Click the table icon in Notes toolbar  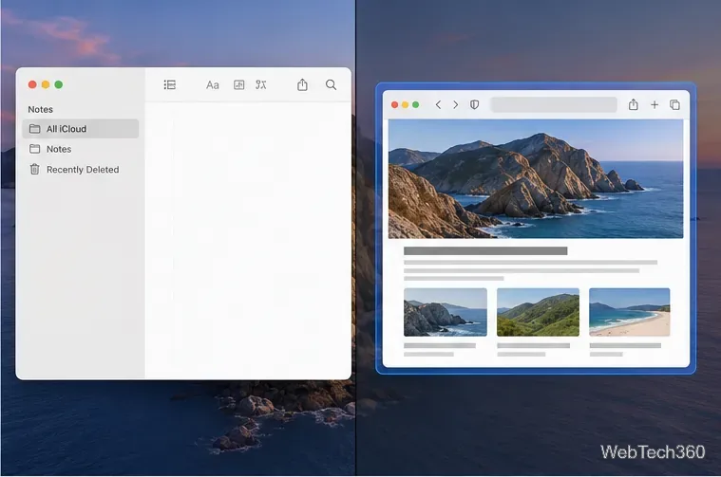point(238,84)
